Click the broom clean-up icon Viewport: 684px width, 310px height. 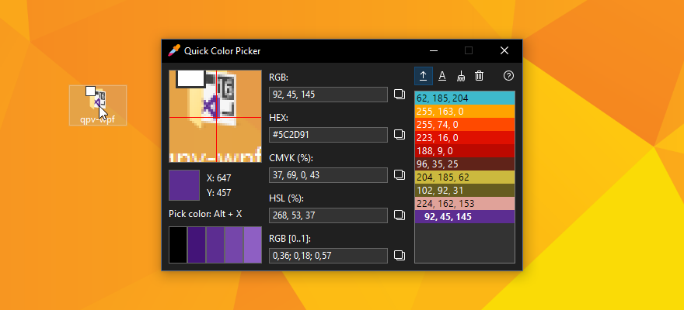click(461, 75)
